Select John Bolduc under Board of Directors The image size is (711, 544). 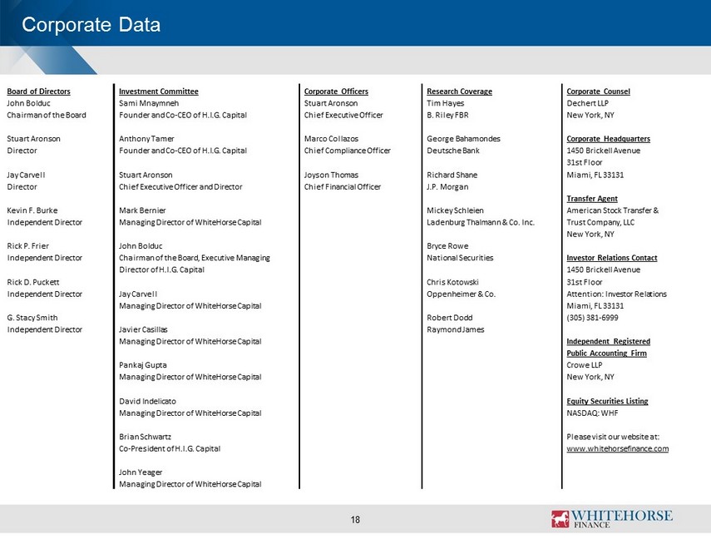click(x=28, y=103)
